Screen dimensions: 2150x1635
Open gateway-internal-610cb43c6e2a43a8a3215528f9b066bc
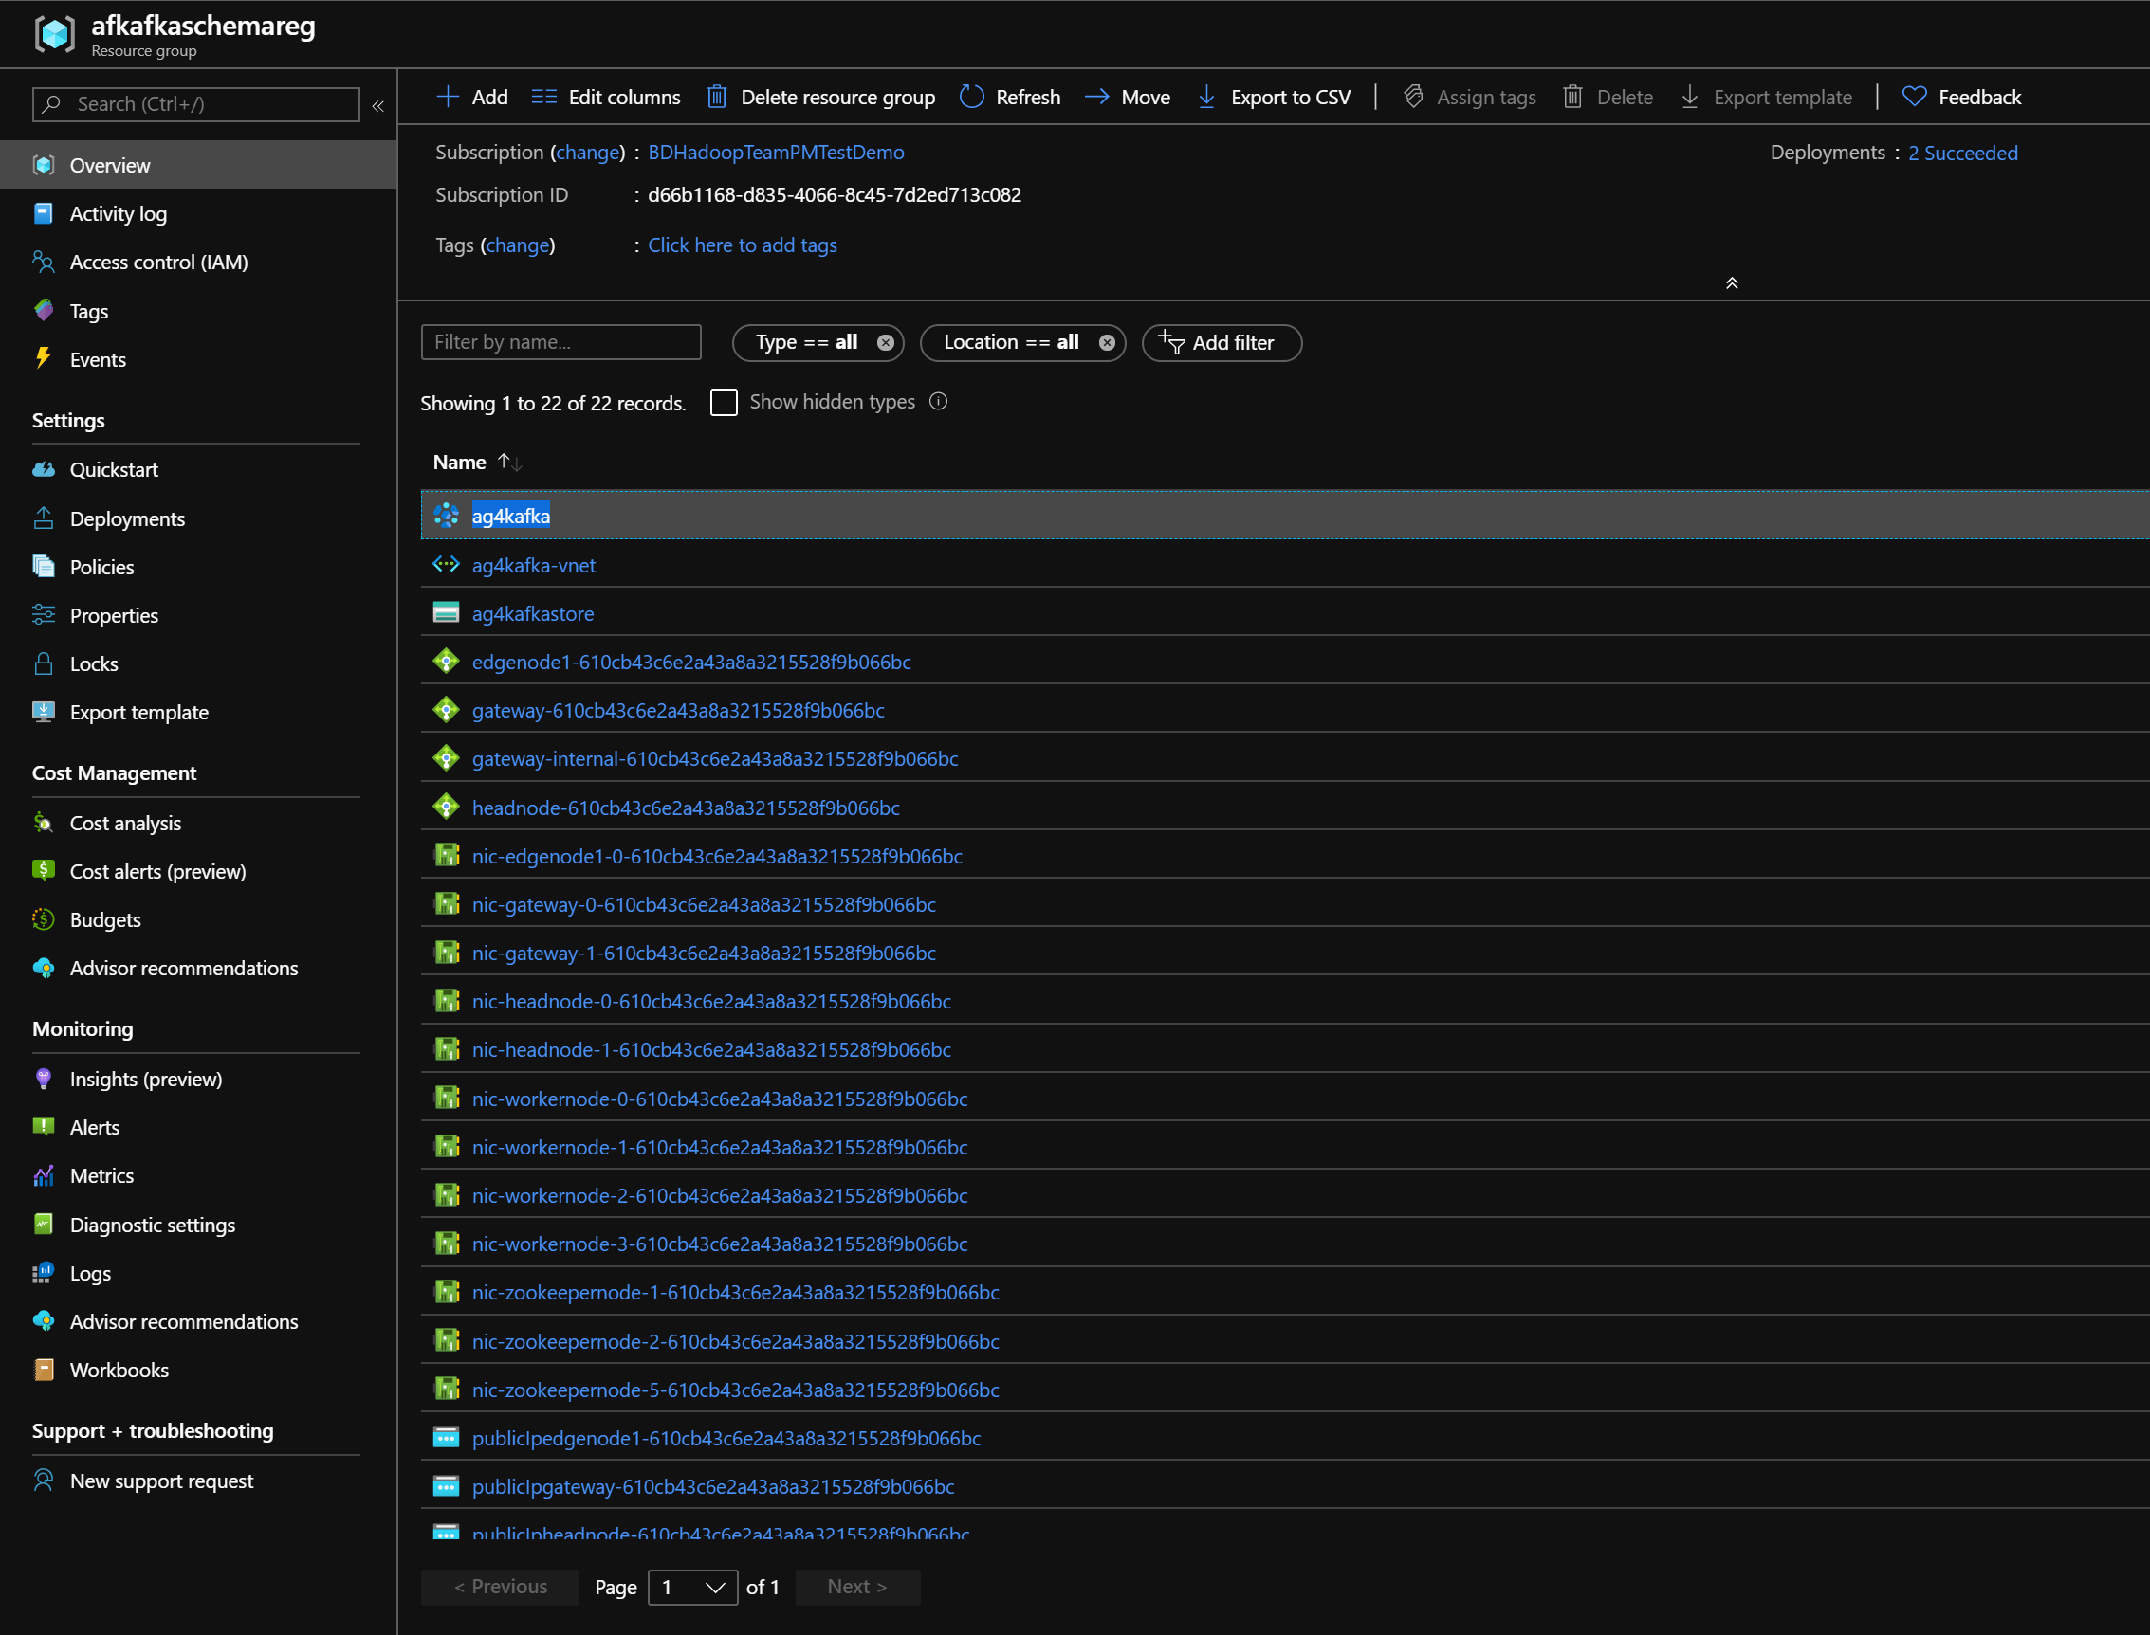[x=715, y=758]
